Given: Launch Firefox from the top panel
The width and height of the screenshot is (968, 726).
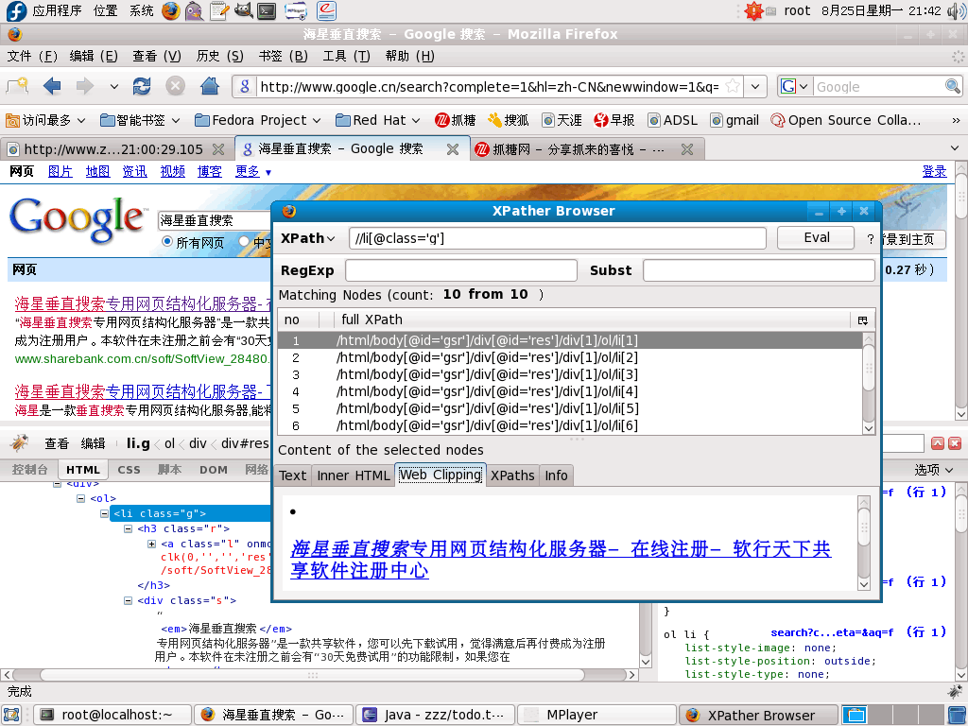Looking at the screenshot, I should tap(171, 10).
